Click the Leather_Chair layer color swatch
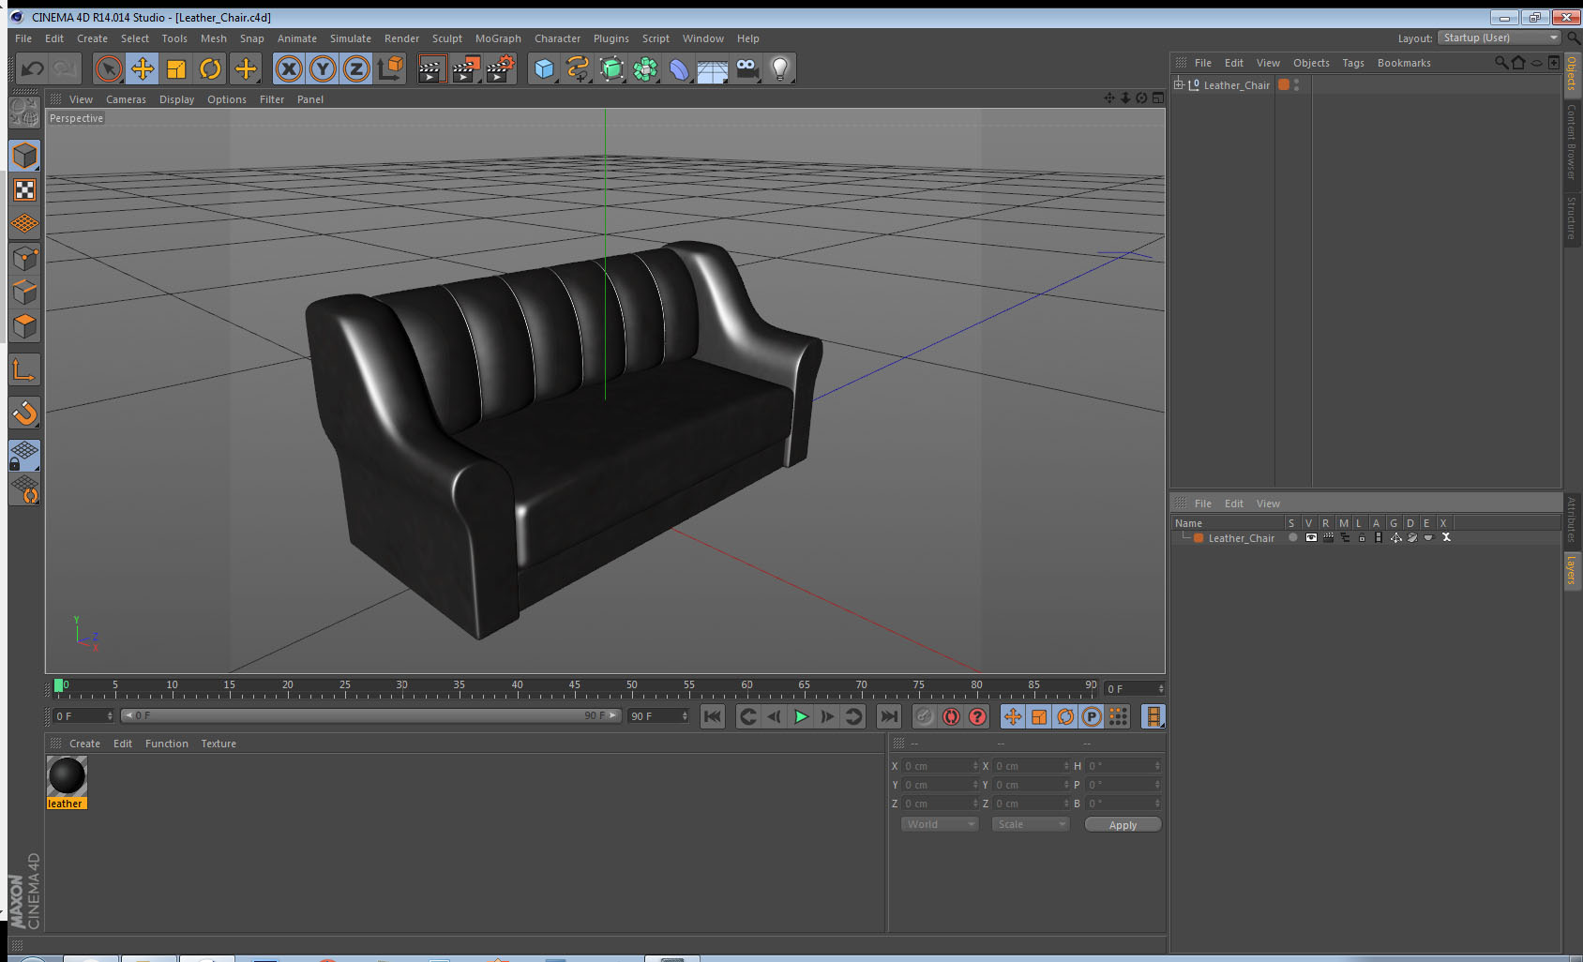Screen dimensions: 1583x962 point(1199,538)
